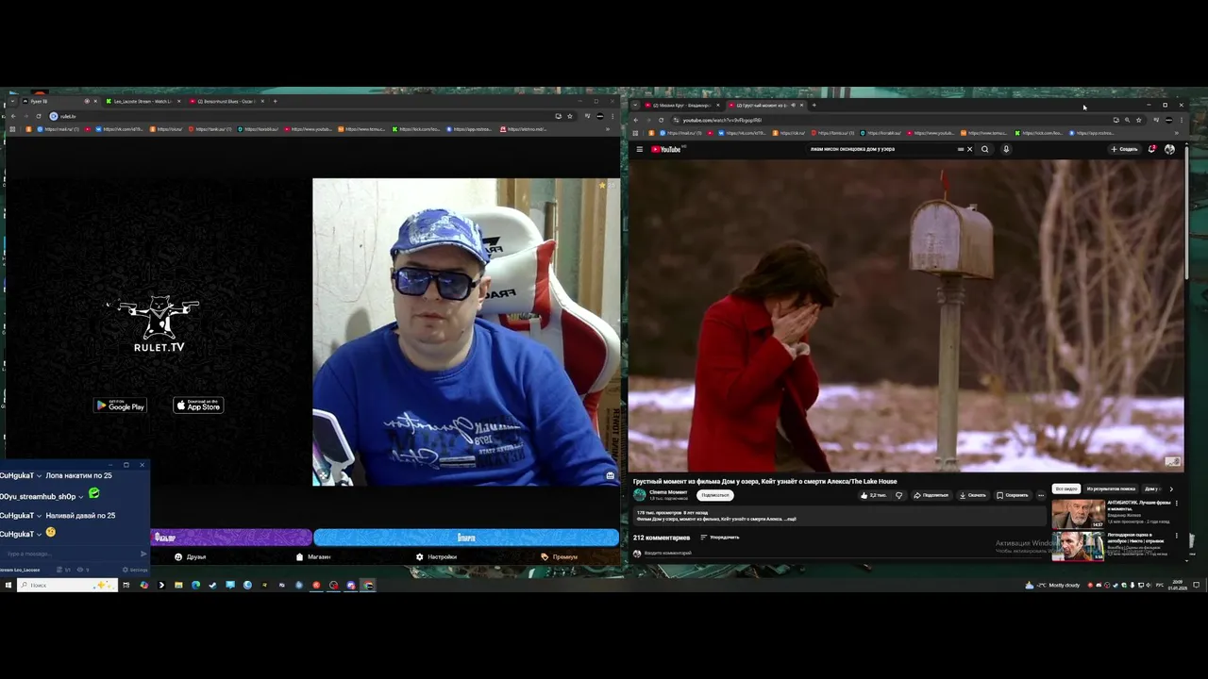Download video with Скачать button

(x=973, y=495)
